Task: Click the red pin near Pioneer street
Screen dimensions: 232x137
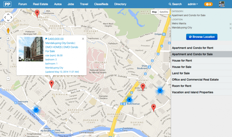Action: point(153,108)
